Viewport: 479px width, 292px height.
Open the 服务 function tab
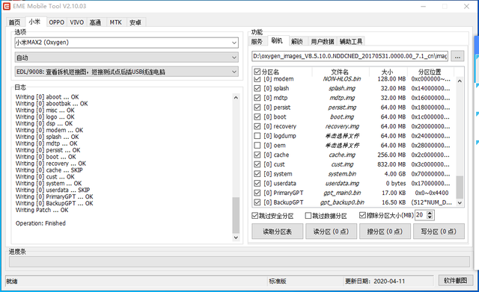[257, 42]
